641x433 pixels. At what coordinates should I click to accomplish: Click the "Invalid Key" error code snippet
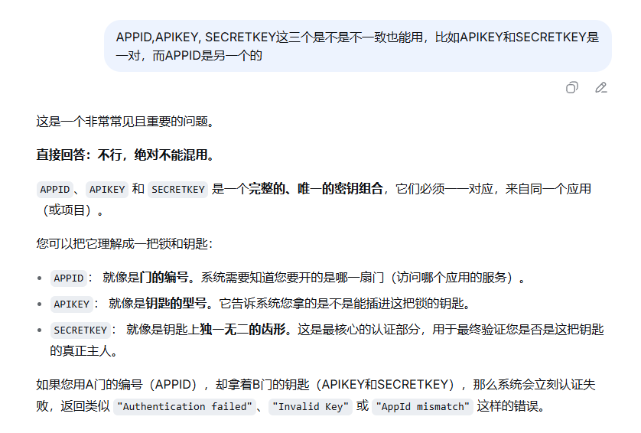click(x=311, y=406)
